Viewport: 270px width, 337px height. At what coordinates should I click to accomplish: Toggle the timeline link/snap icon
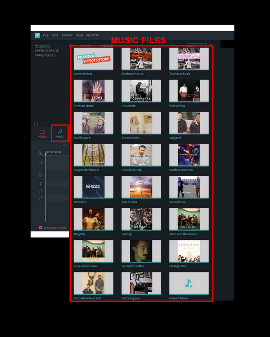click(x=40, y=153)
